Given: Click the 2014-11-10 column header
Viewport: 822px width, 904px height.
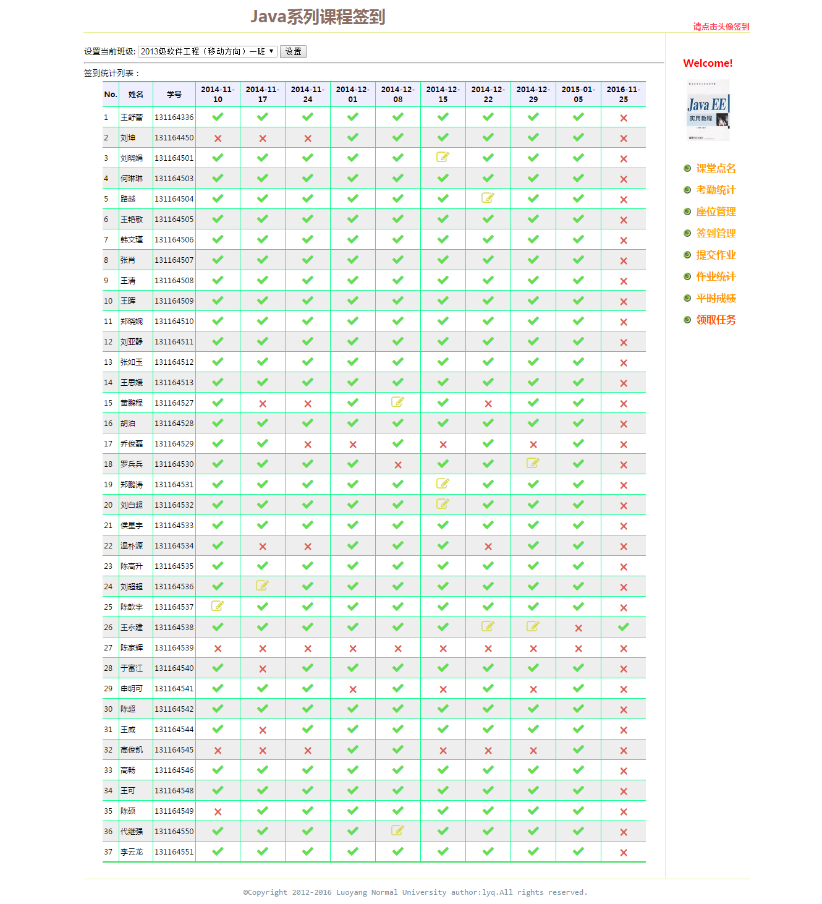Looking at the screenshot, I should (218, 94).
